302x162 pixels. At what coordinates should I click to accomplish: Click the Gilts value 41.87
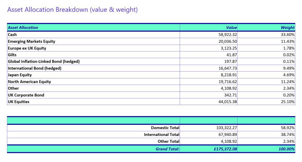click(231, 55)
